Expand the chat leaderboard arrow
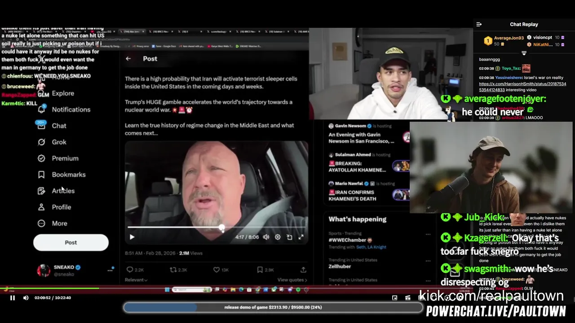Viewport: 575px width, 323px height. tap(524, 53)
